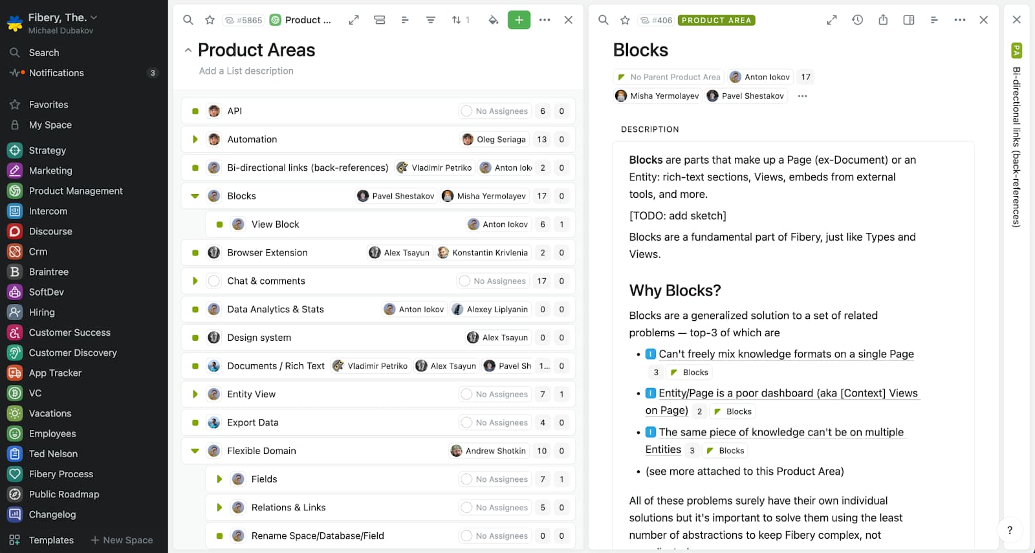1035x553 pixels.
Task: Open 'The same piece of knowledge' link
Action: [x=775, y=440]
